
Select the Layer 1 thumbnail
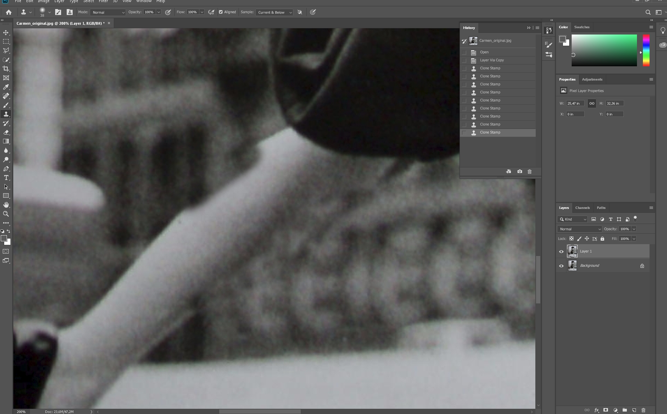572,251
